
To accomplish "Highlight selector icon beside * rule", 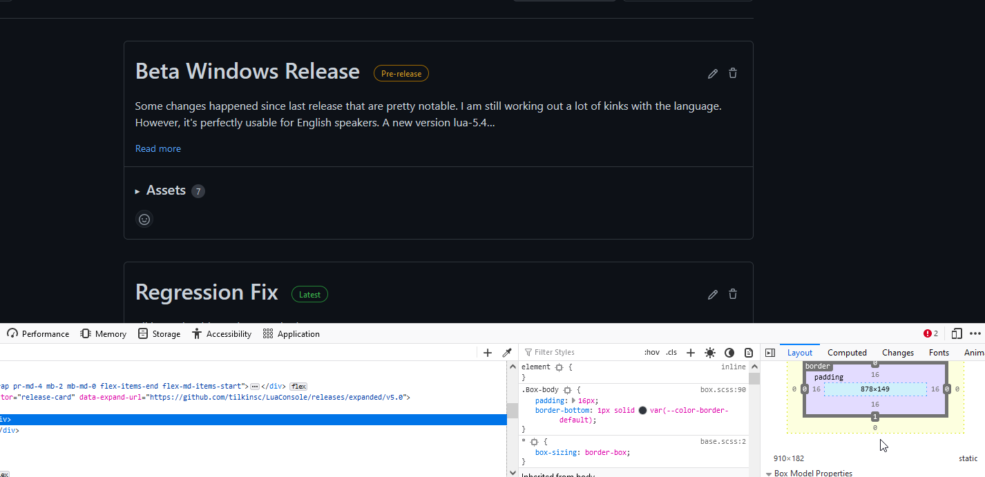I will pyautogui.click(x=534, y=442).
